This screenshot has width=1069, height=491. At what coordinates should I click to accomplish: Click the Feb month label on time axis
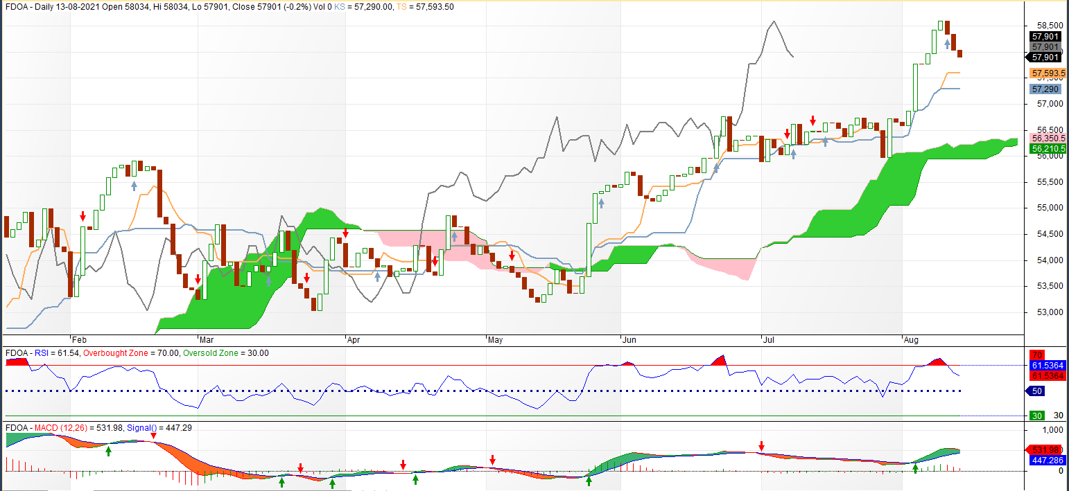tap(79, 340)
